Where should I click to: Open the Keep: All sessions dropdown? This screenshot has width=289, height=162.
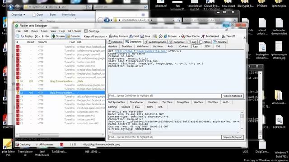point(95,36)
